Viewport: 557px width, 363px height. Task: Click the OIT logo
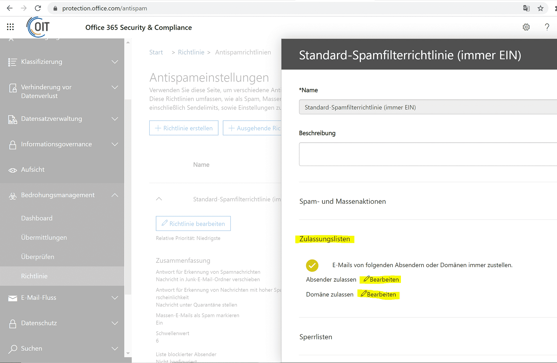point(38,27)
